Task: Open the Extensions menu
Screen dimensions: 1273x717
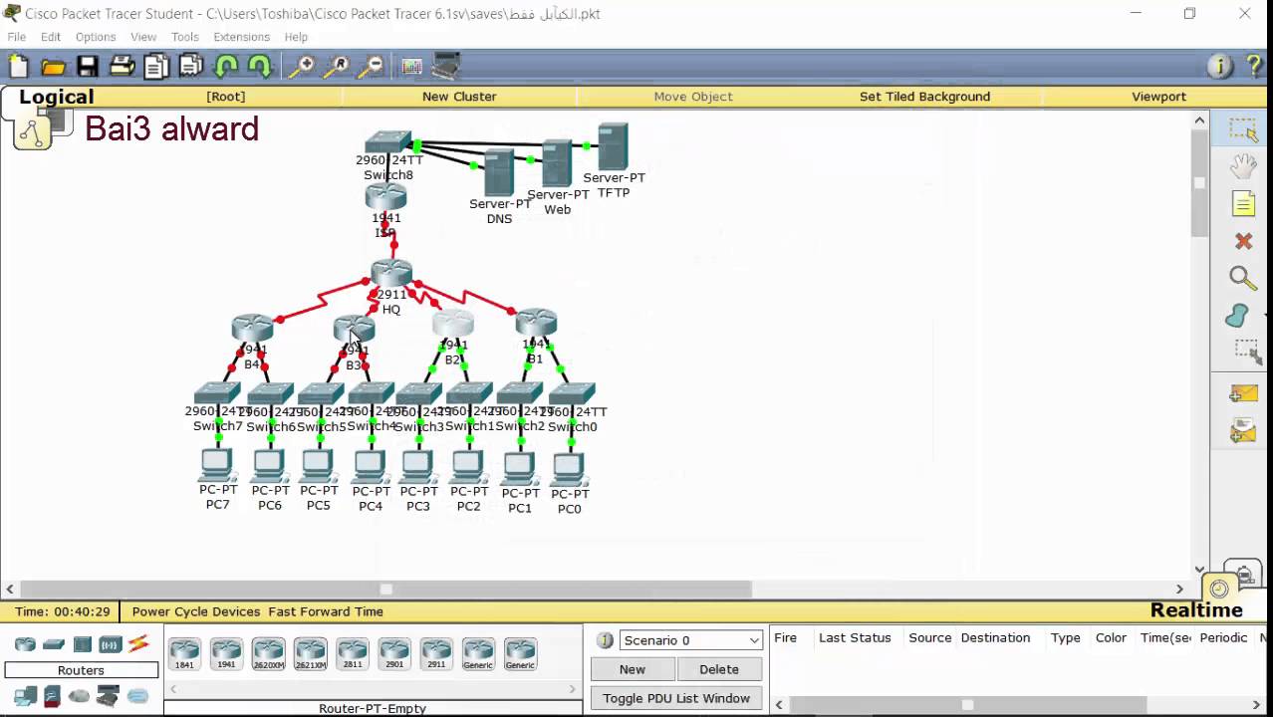Action: (241, 37)
